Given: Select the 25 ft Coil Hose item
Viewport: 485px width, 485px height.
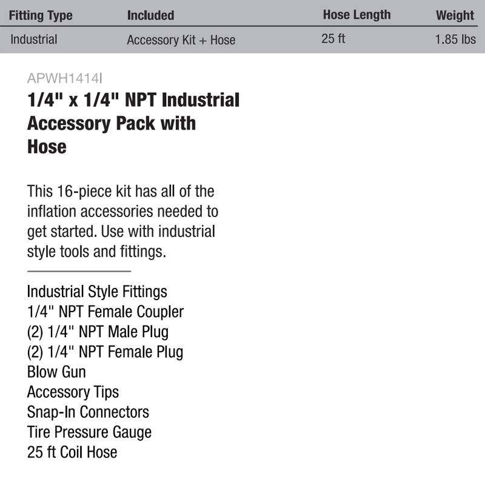Looking at the screenshot, I should click(x=72, y=452).
